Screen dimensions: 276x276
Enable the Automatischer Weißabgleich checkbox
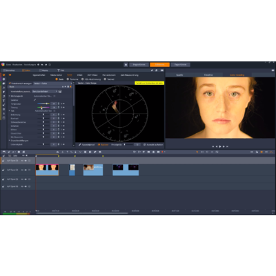[55, 96]
